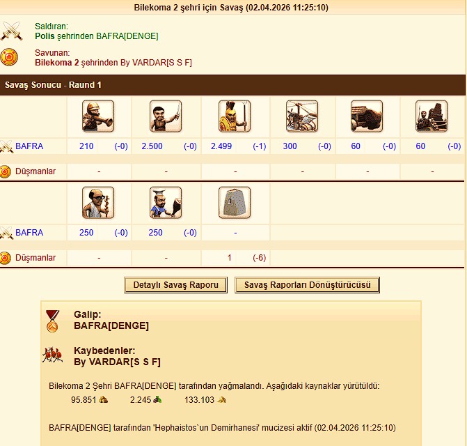The width and height of the screenshot is (467, 446).
Task: Click the BAFRA name in first unit row
Action: coord(29,146)
